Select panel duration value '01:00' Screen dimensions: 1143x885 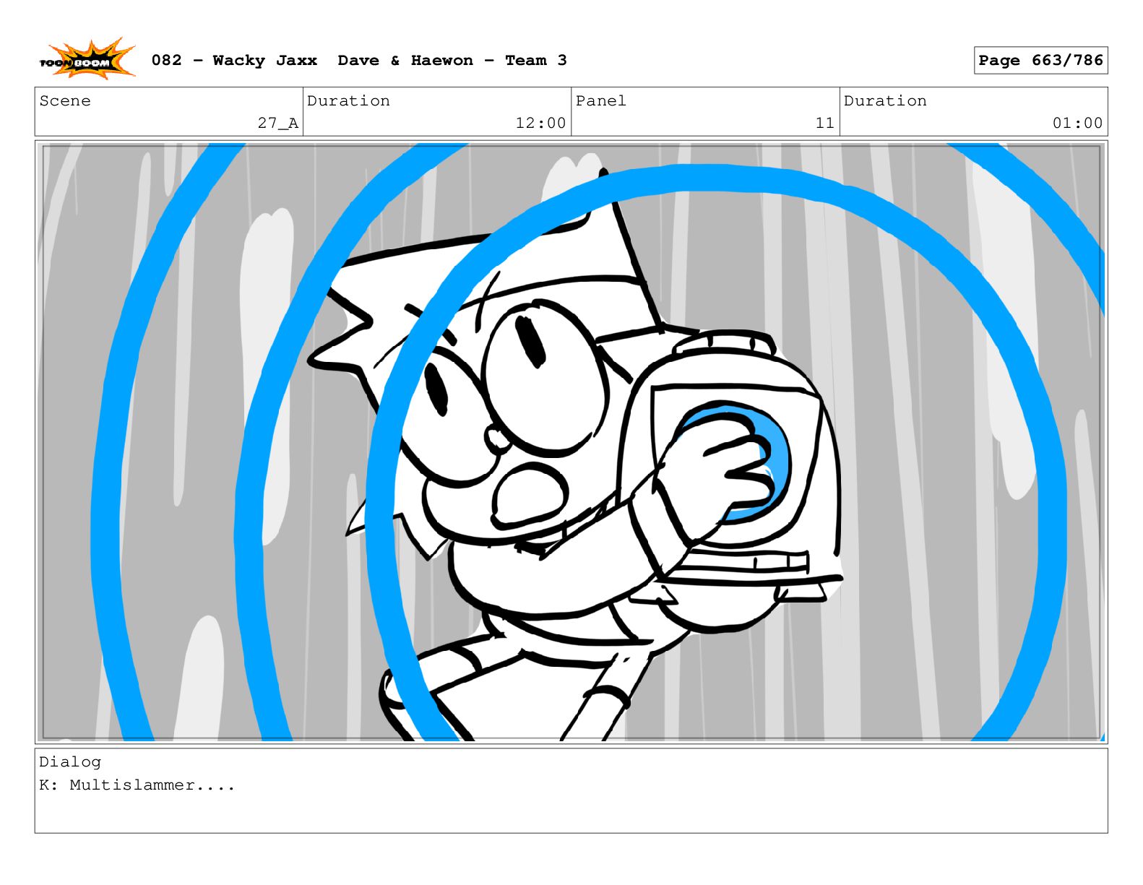point(1077,124)
